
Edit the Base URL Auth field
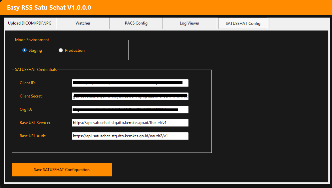130,136
